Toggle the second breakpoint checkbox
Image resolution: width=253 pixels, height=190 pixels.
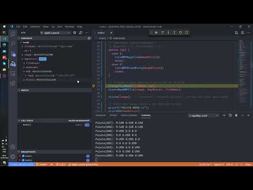tap(23, 160)
